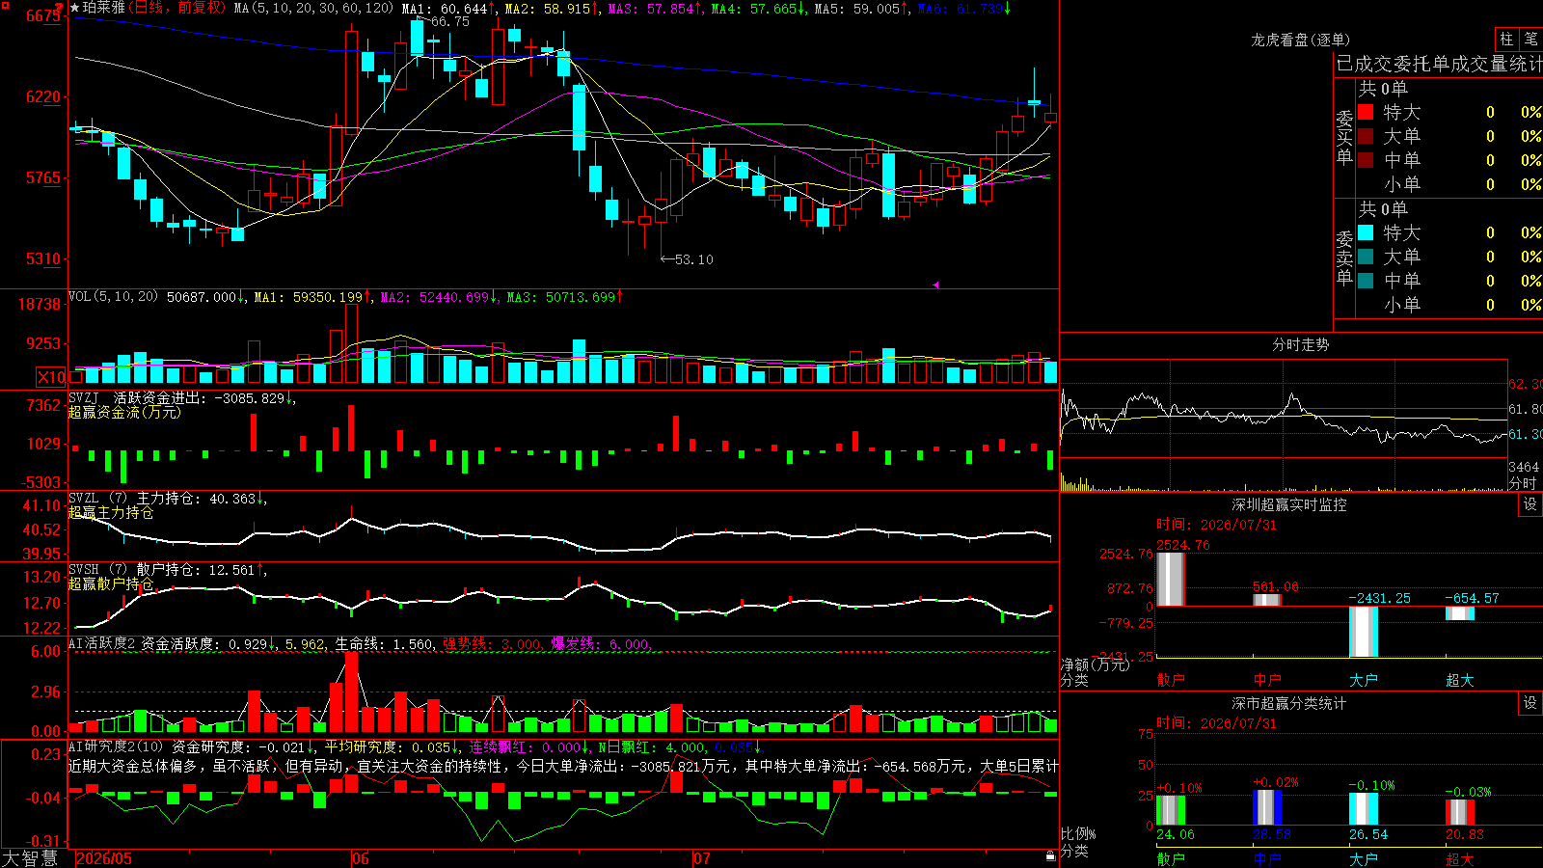Click the 散户持仓: 12.561 value
Screen dimensions: 1543x868
click(x=196, y=570)
